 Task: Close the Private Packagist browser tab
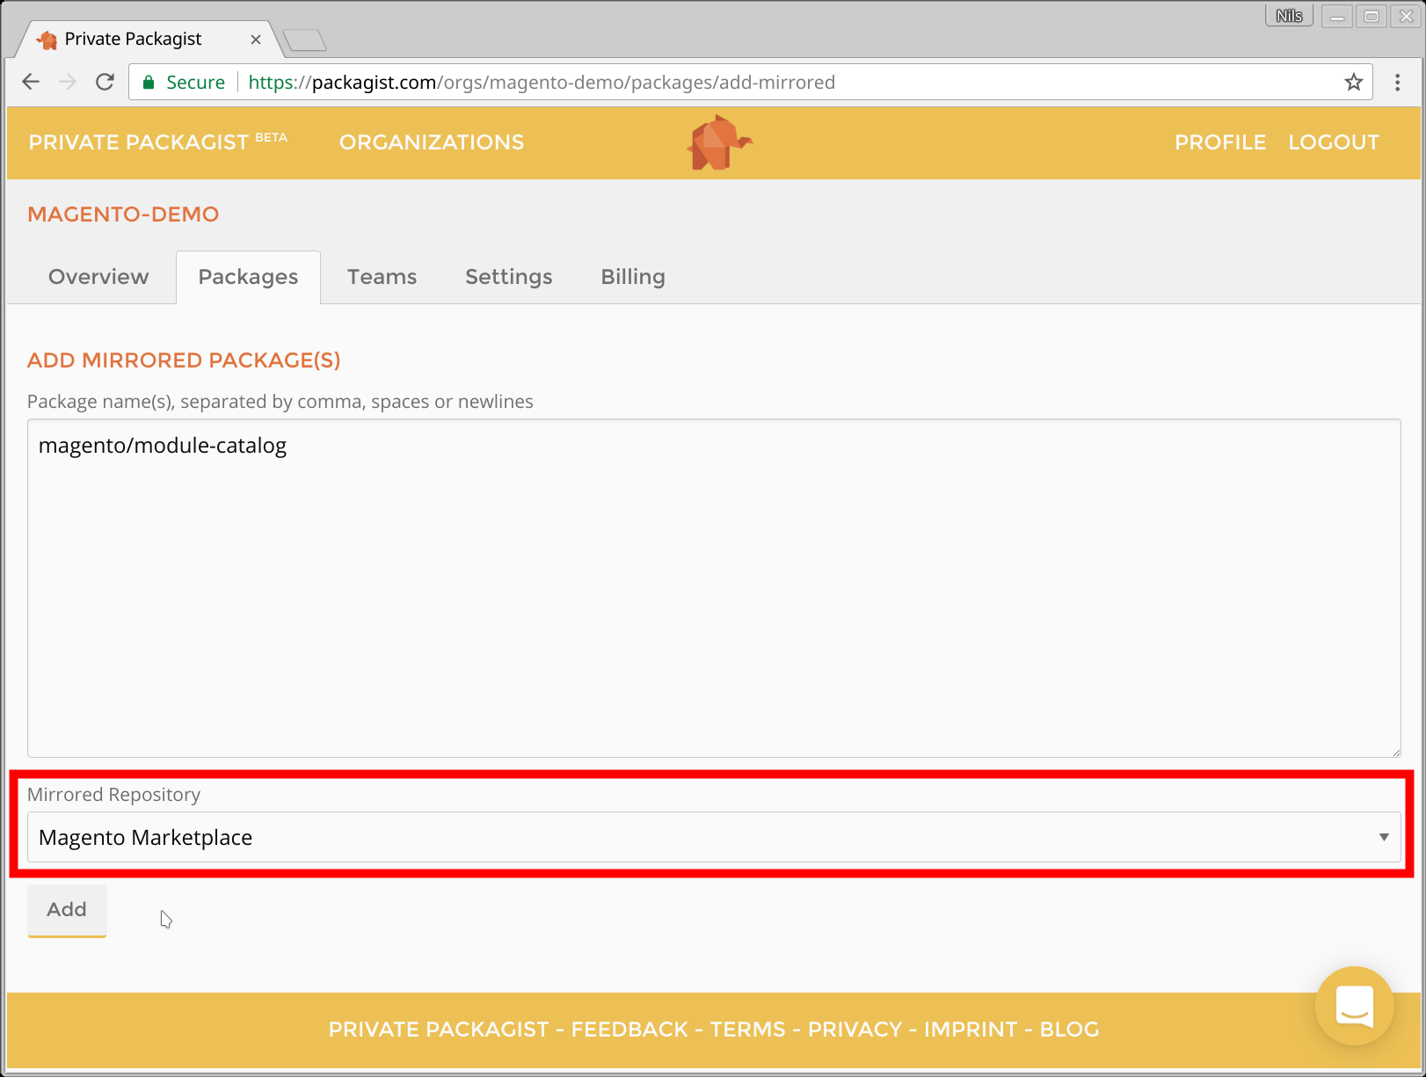coord(256,40)
